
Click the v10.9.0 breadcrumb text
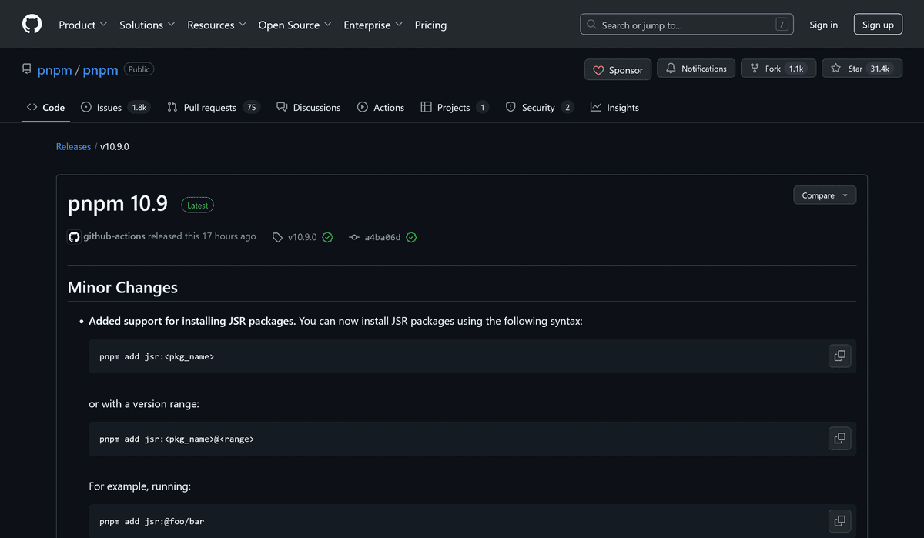(x=115, y=146)
